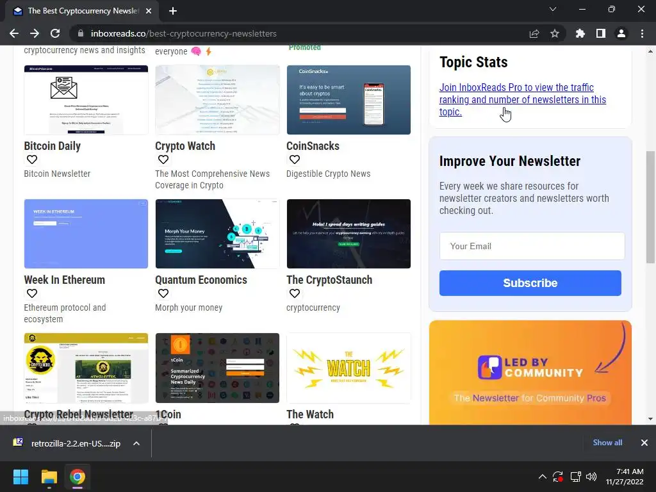Open the Windows Start menu
The height and width of the screenshot is (492, 656).
click(x=20, y=477)
